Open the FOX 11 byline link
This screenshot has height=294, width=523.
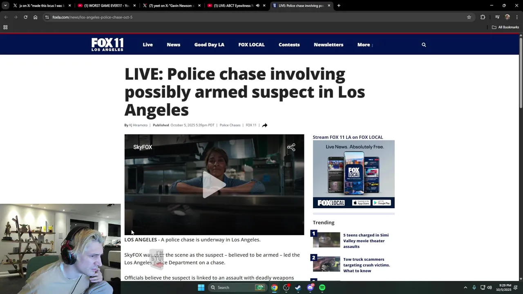click(251, 125)
